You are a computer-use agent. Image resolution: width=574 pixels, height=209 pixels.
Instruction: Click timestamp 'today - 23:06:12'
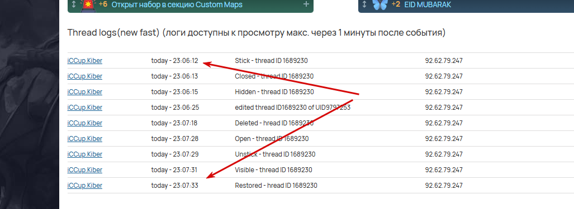pyautogui.click(x=174, y=61)
